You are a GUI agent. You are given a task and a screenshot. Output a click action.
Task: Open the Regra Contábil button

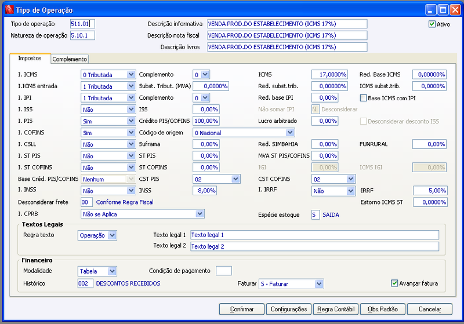pyautogui.click(x=336, y=309)
